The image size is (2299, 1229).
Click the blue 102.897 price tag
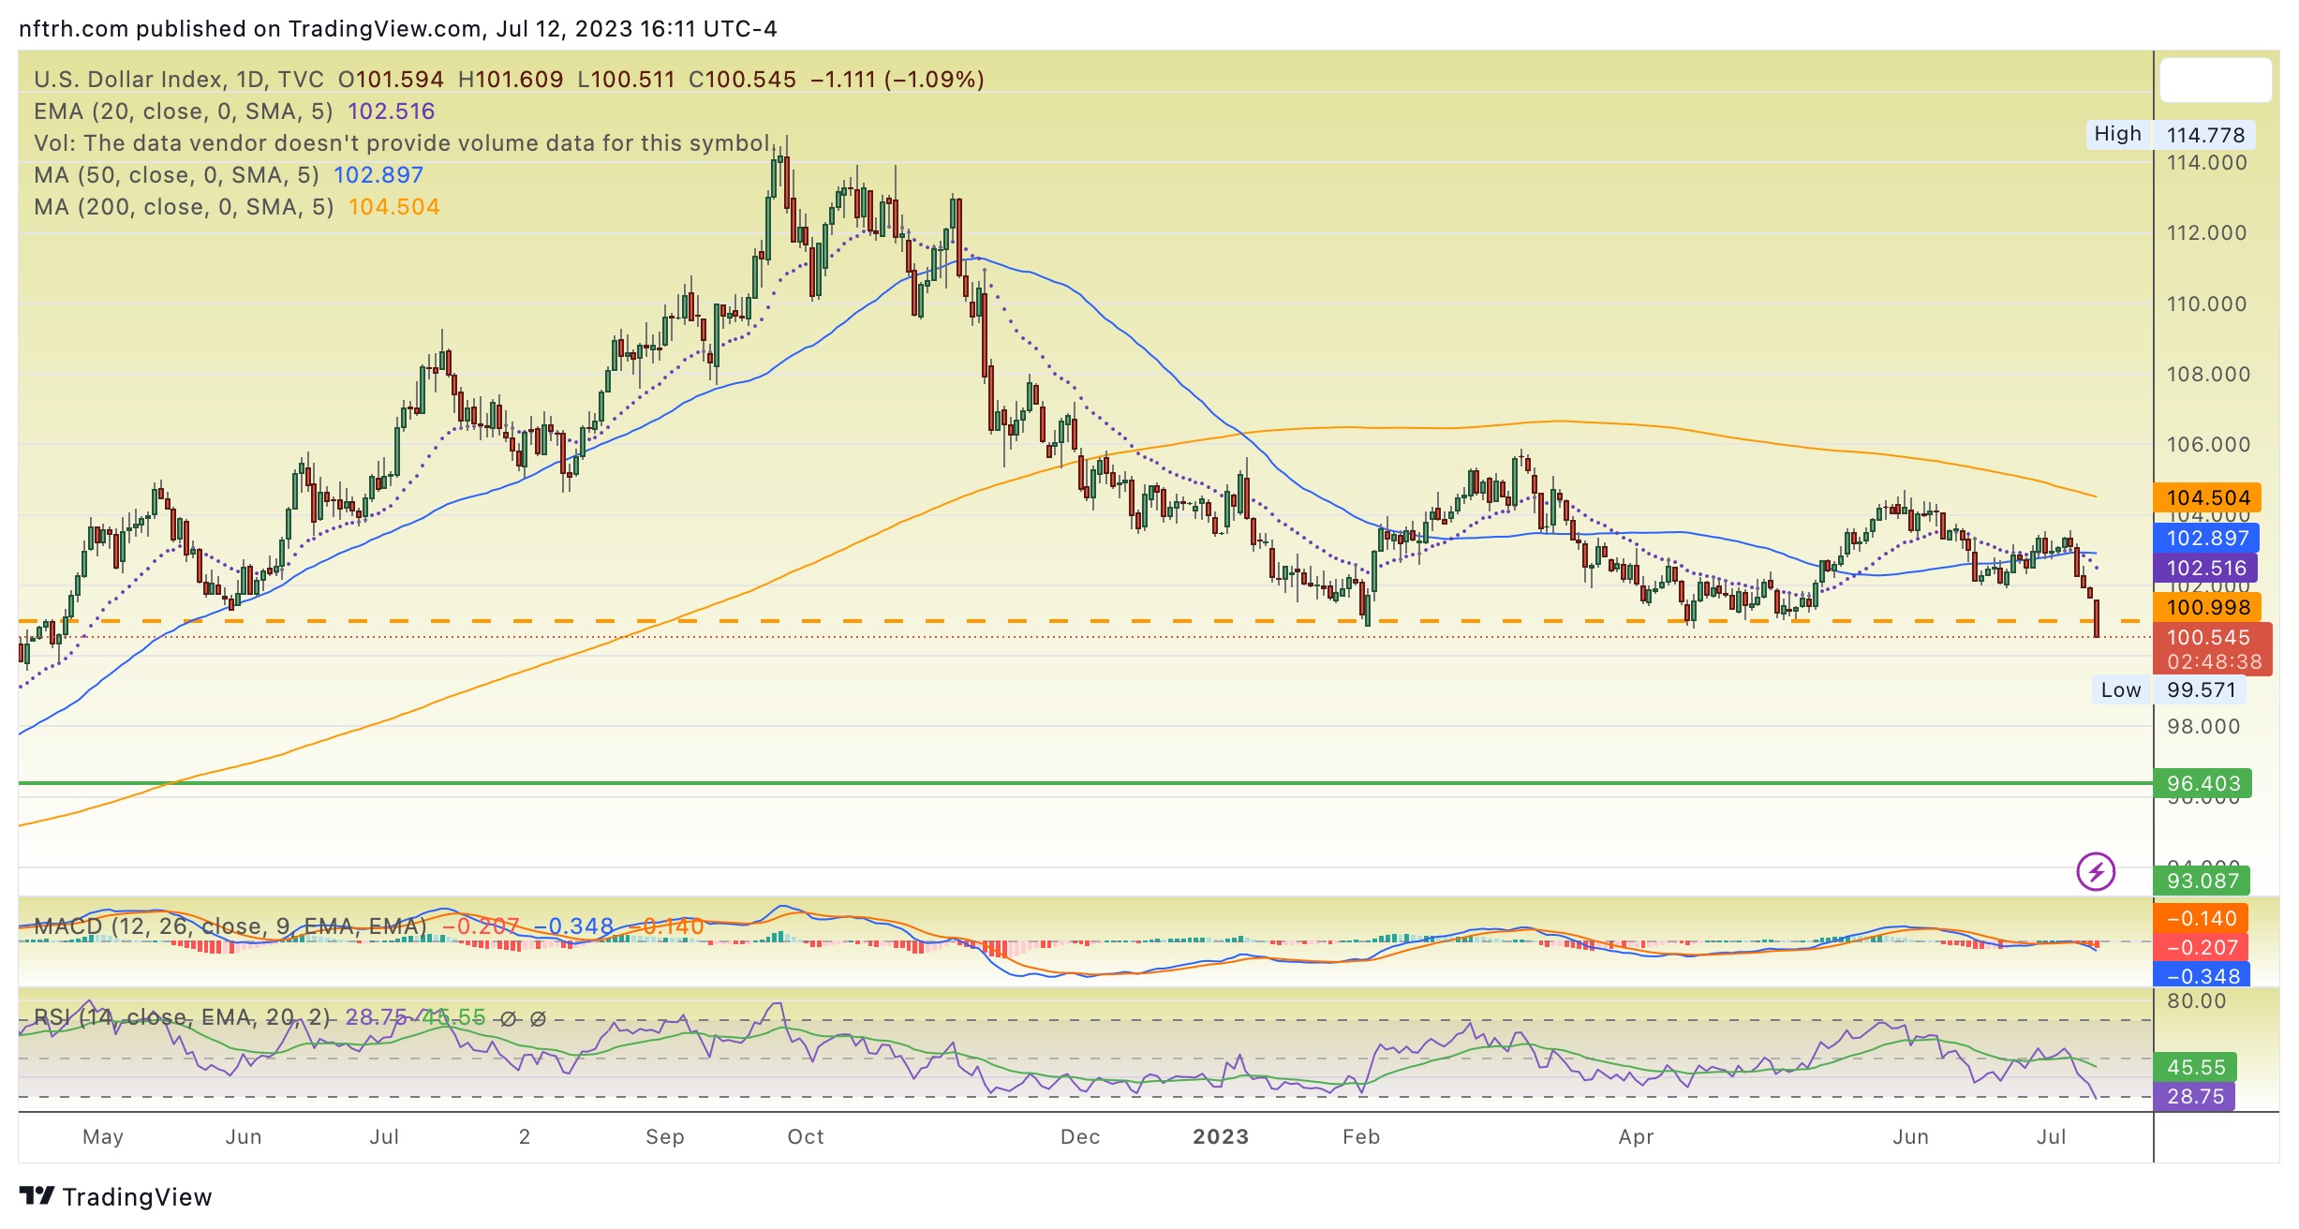(2206, 538)
